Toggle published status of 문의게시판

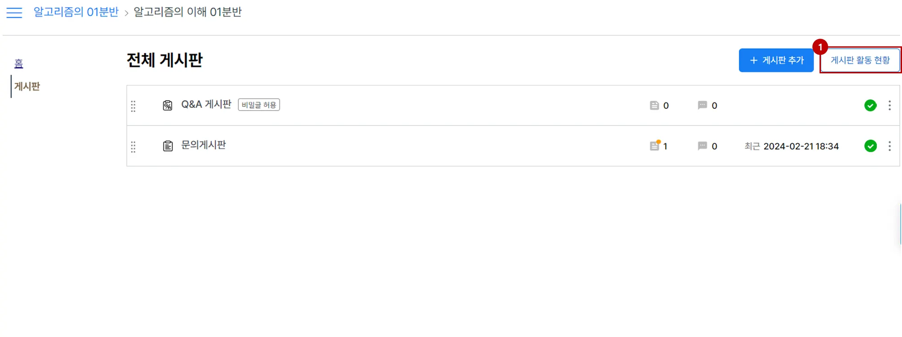(x=870, y=146)
